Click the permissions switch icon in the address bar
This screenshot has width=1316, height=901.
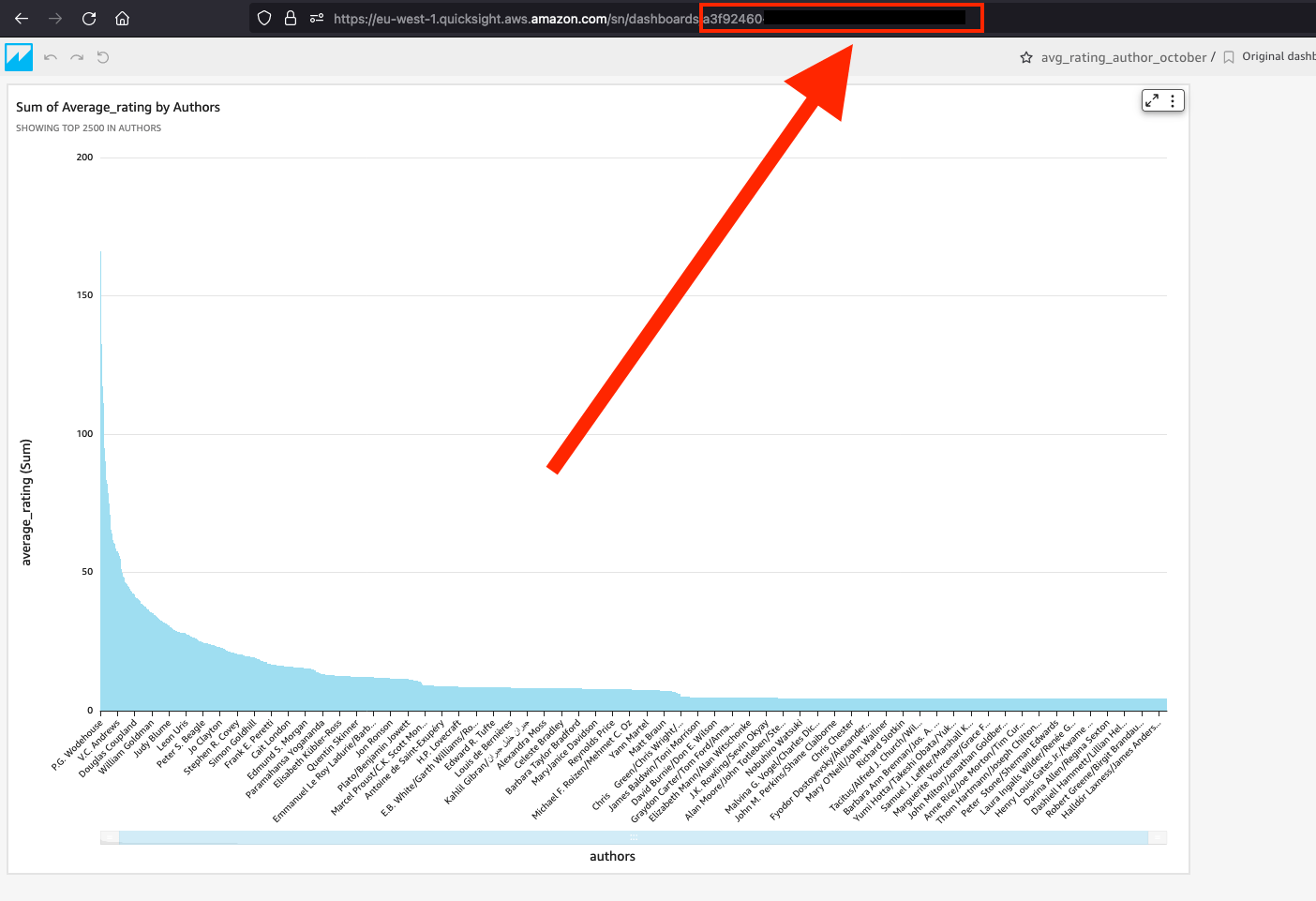click(316, 18)
